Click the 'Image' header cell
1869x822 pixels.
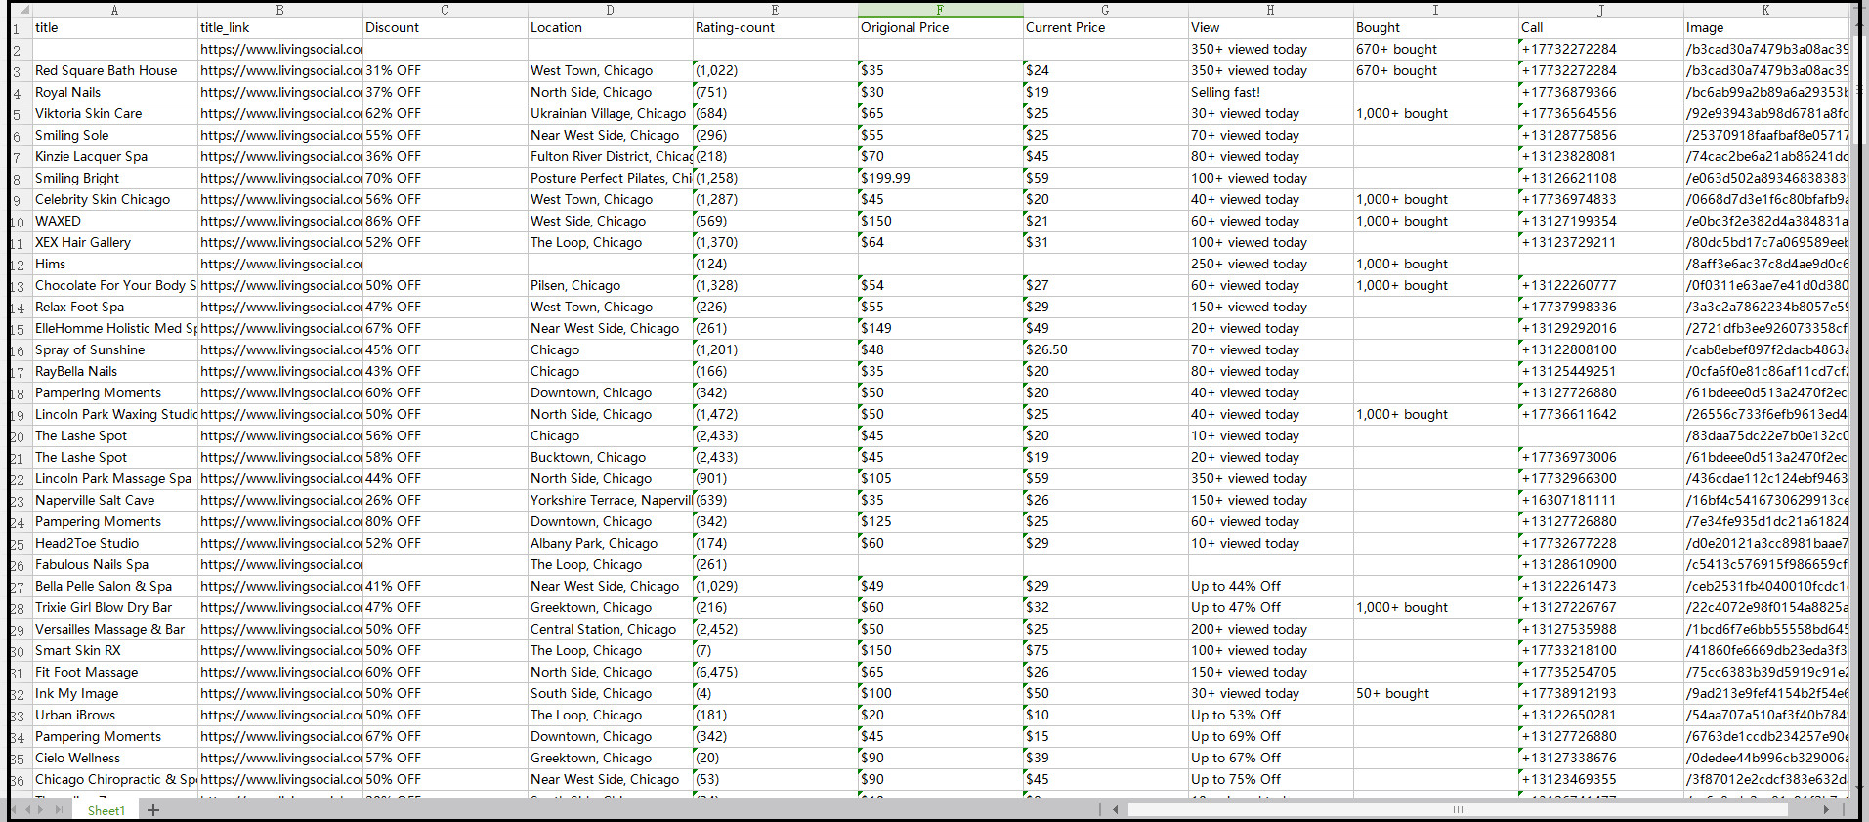click(x=1765, y=28)
